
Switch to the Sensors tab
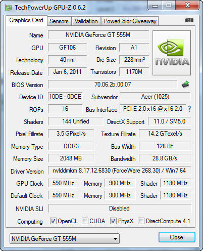59,21
